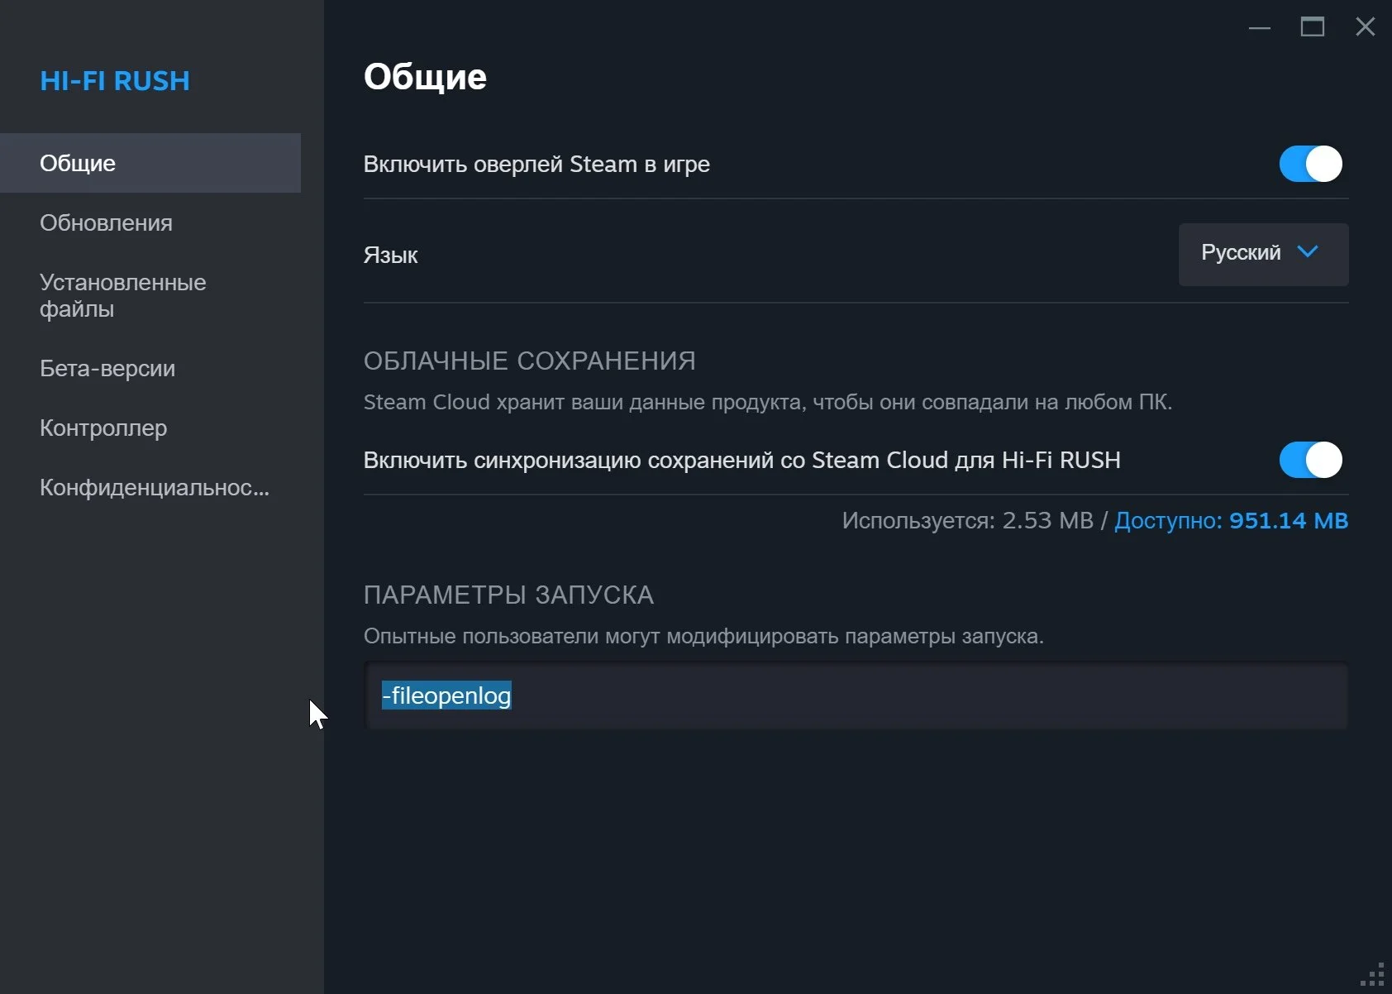
Task: Click the ПАРАМЕТРЫ ЗАПУСКА heading
Action: point(508,595)
